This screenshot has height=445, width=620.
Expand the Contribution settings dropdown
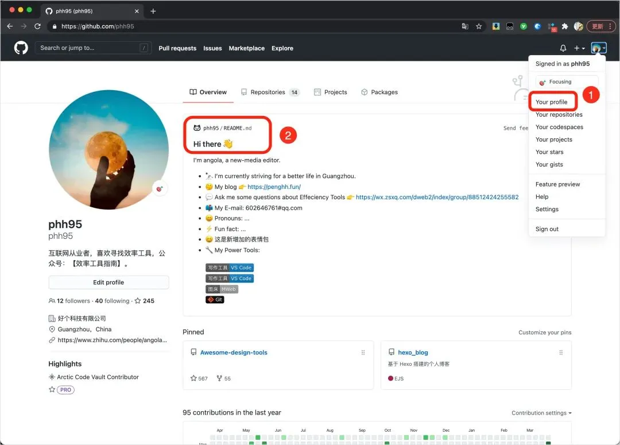541,413
